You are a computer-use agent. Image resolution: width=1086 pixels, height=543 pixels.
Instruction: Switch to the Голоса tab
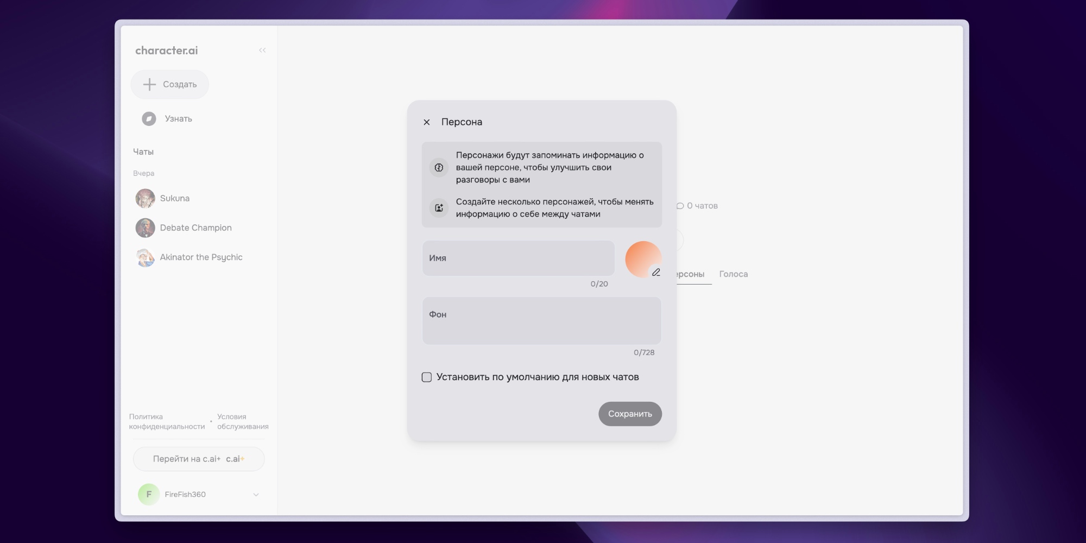734,274
